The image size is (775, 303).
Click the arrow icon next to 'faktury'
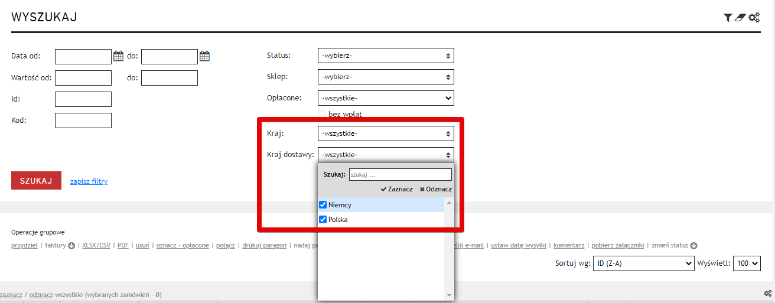(71, 246)
